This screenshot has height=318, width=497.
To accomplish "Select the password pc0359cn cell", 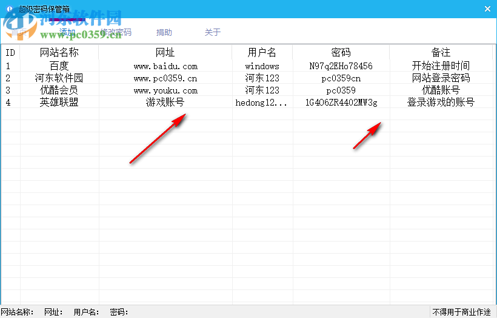I will pyautogui.click(x=341, y=78).
